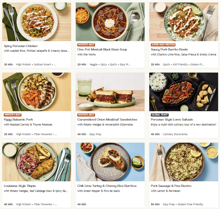View the Figgy Balsamic Pork picture
Viewport: 220px width, 209px height.
click(36, 92)
